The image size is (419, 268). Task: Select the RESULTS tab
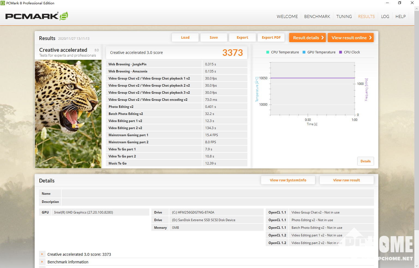(x=366, y=16)
